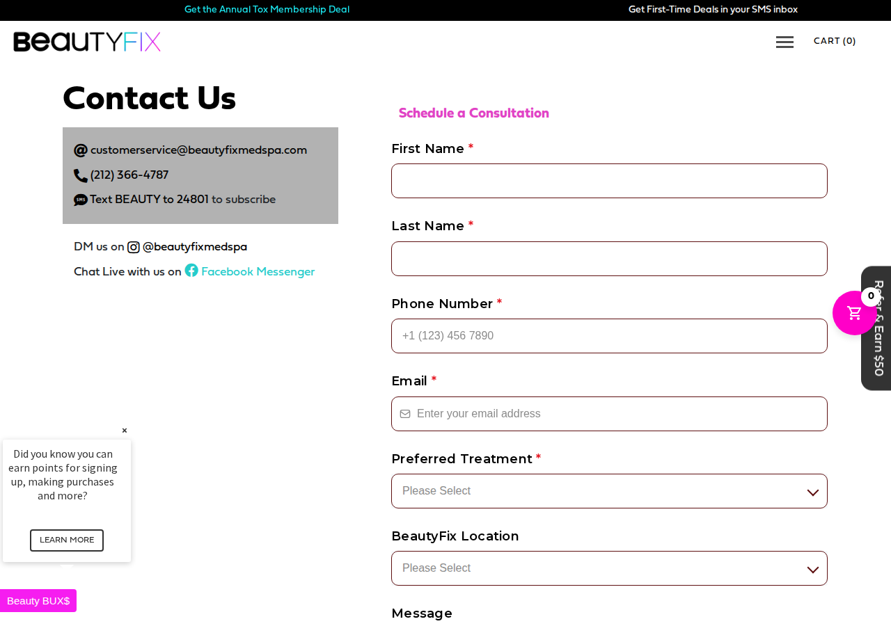
Task: Click the SMS bubble icon
Action: pyautogui.click(x=81, y=200)
